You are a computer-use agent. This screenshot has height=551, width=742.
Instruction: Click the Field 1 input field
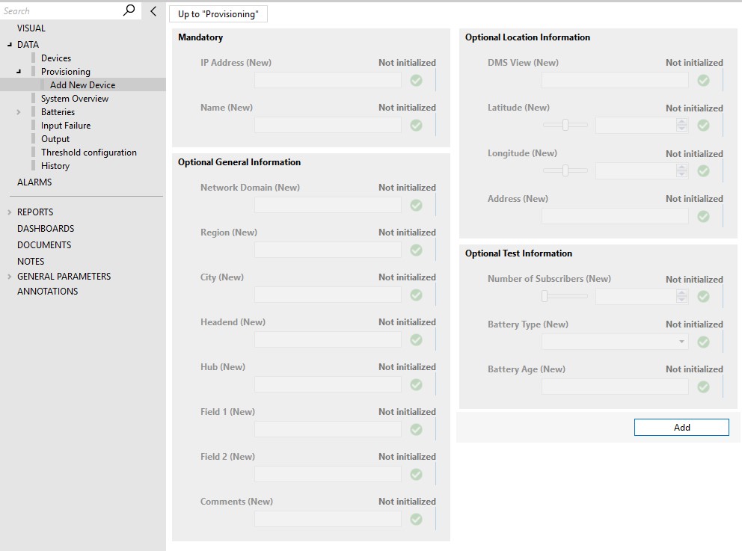[328, 429]
